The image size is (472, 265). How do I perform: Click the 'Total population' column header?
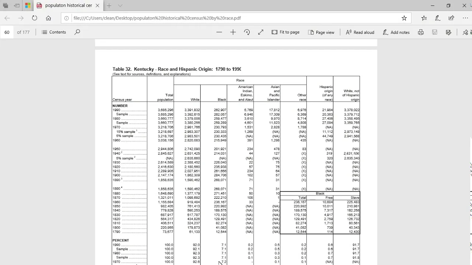pos(165,98)
